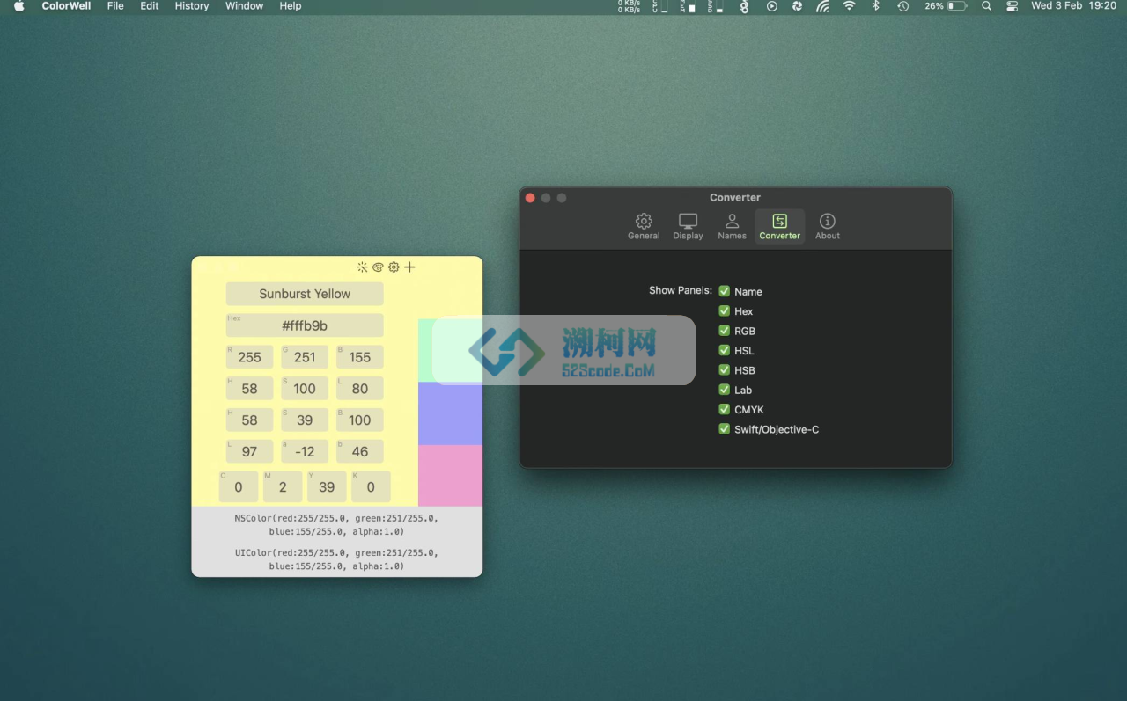
Task: Click the Lab b field showing 46
Action: pyautogui.click(x=360, y=451)
